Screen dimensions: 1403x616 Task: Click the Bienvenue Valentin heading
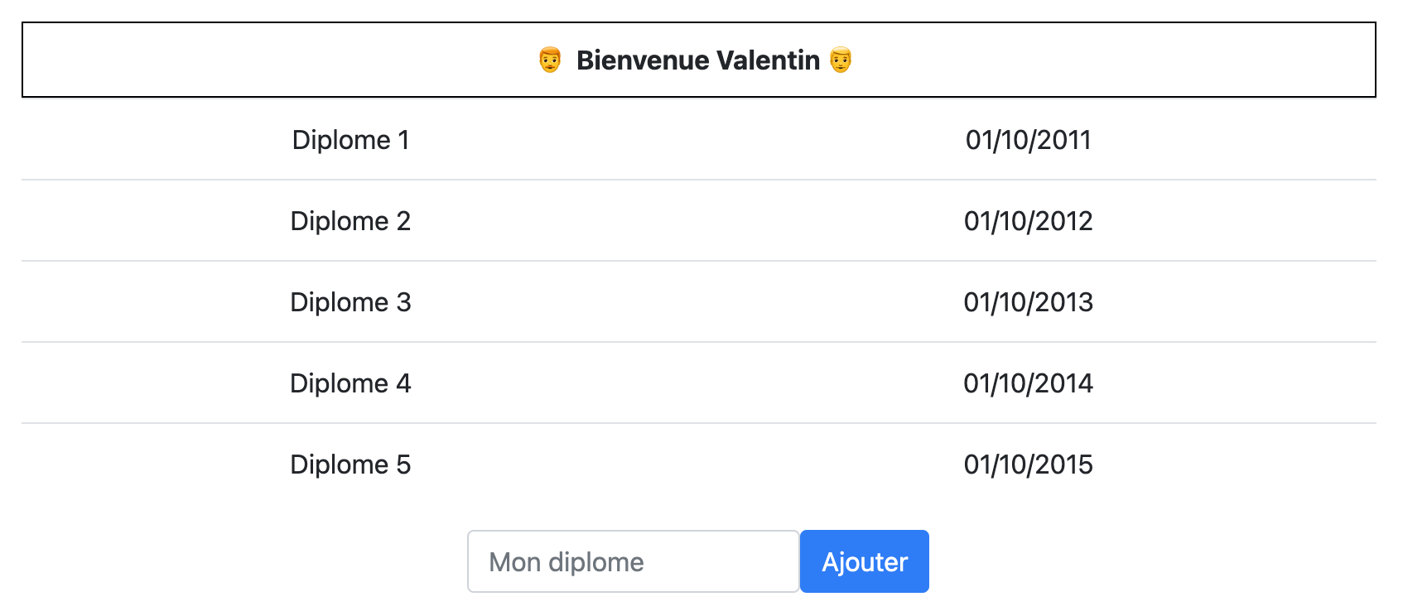coord(697,60)
